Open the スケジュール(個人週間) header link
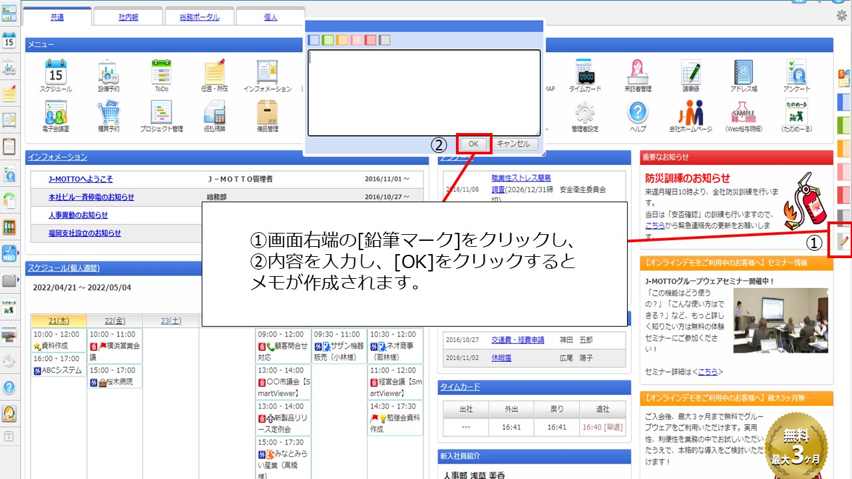 [x=64, y=268]
